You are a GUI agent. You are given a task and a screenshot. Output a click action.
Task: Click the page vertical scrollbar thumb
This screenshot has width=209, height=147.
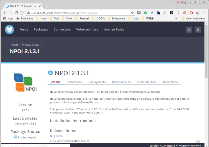pyautogui.click(x=206, y=51)
